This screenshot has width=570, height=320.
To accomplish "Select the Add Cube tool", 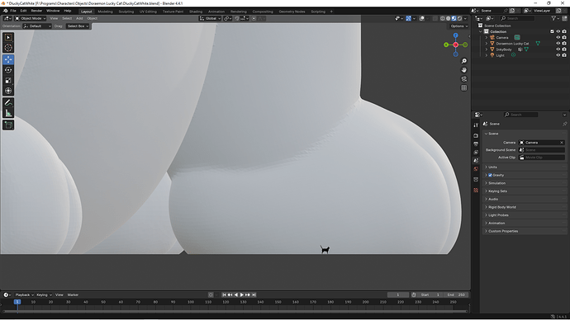I will 8,125.
